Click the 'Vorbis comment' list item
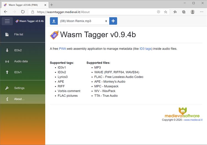207x145 pixels. (x=69, y=91)
